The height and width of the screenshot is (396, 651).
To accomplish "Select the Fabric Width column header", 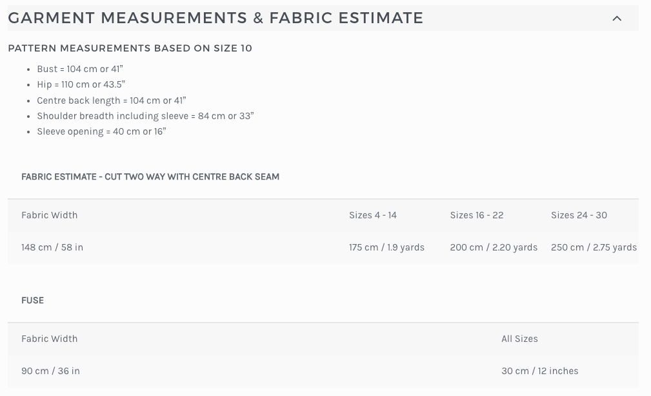I will tap(49, 215).
